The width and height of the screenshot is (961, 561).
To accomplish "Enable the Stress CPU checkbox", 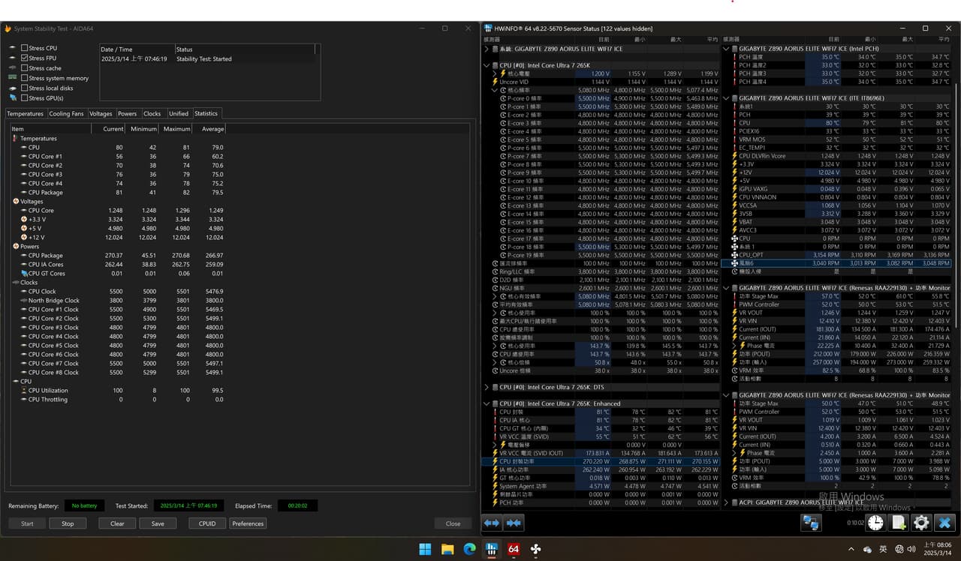I will click(x=25, y=48).
